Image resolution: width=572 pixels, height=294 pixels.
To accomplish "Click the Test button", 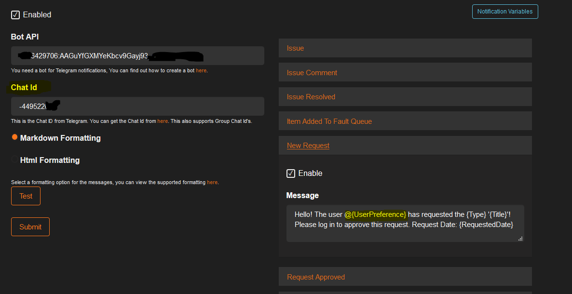I will 26,196.
